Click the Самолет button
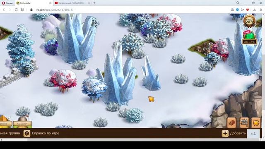265x149 pixels. pyautogui.click(x=22, y=124)
